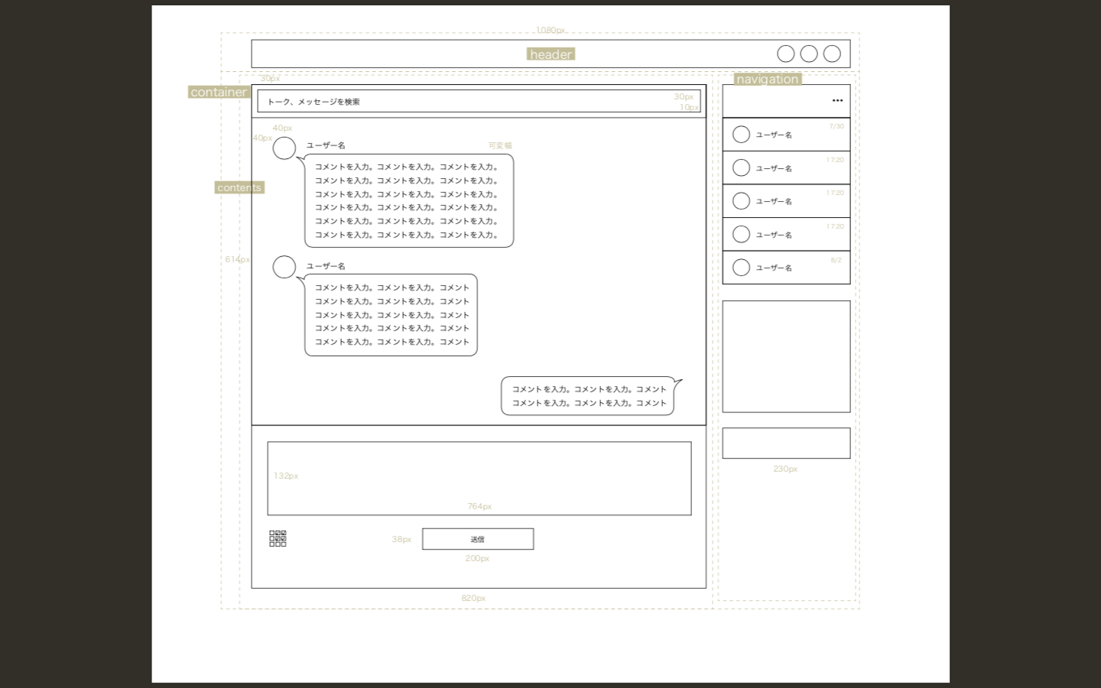Select the first six-line comment bubble

point(409,200)
